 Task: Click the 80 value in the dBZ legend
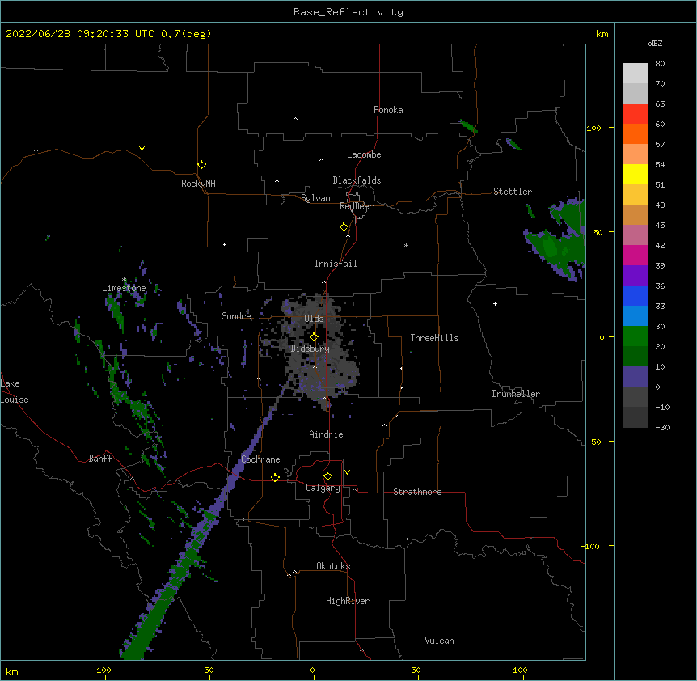[660, 64]
